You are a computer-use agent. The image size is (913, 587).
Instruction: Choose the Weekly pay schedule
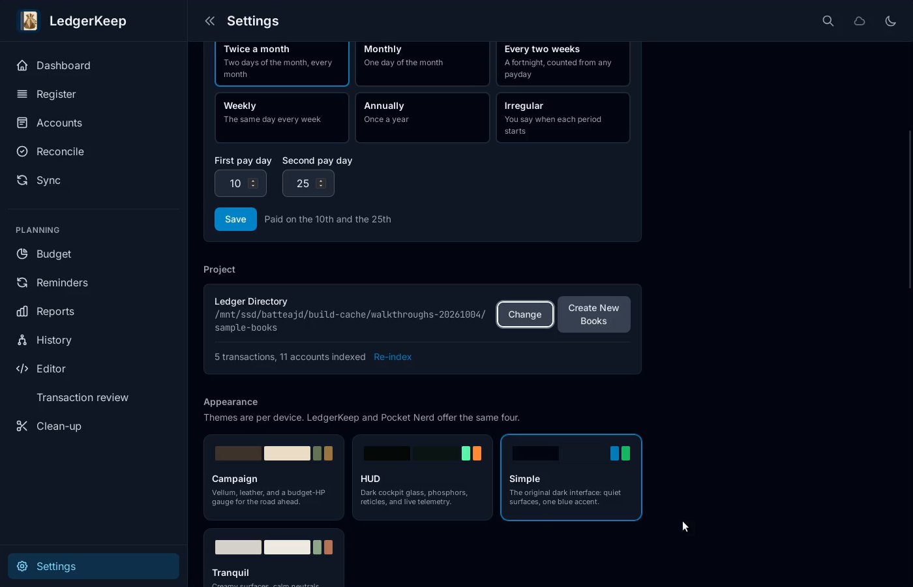[282, 117]
